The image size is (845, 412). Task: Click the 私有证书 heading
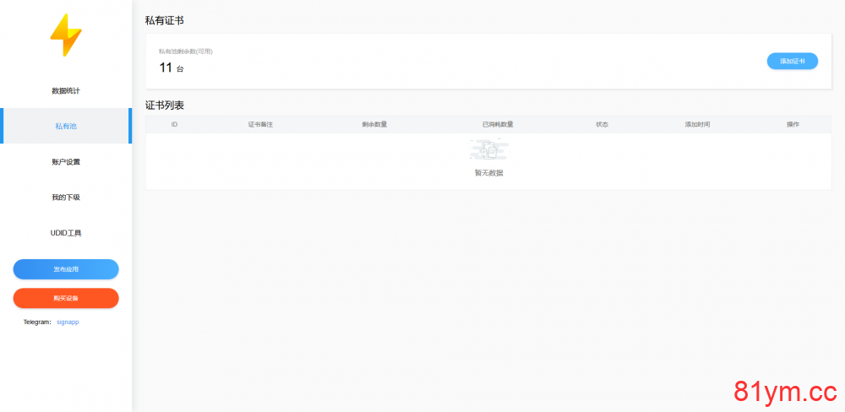pyautogui.click(x=165, y=21)
